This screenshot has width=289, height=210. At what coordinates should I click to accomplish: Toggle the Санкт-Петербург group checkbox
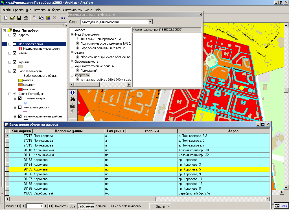[x=15, y=94]
